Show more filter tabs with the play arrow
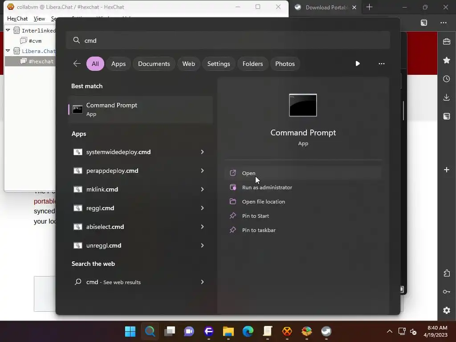The height and width of the screenshot is (342, 456). [x=358, y=63]
